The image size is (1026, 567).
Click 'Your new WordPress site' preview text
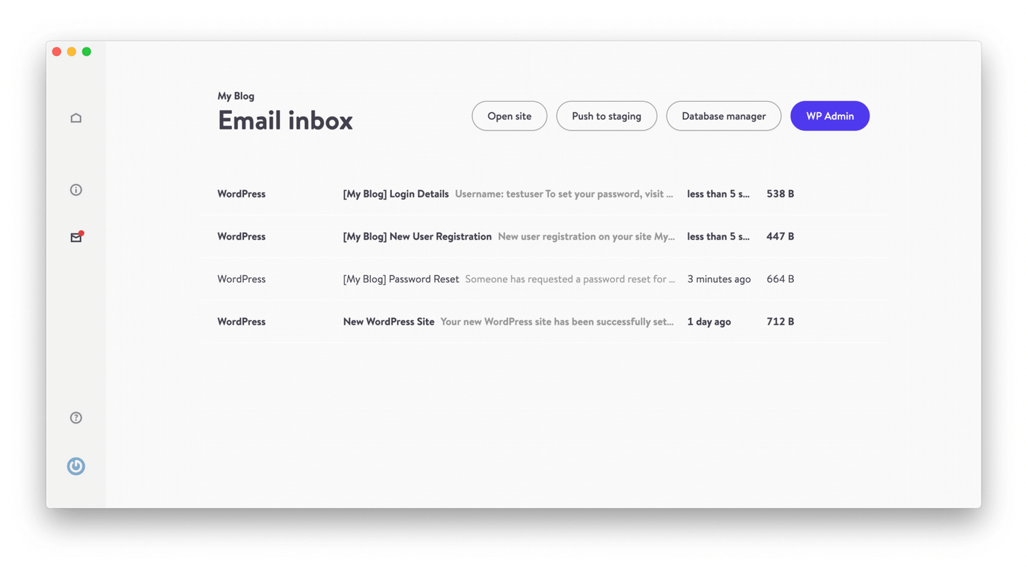[x=557, y=321]
